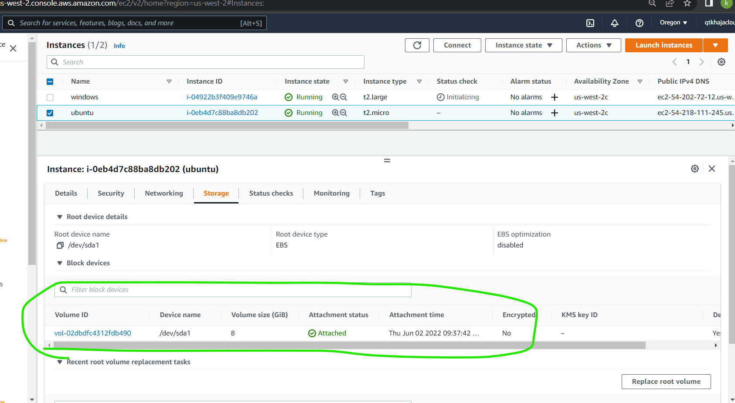Zoom in on the ubuntu instance state
This screenshot has height=403, width=735.
pos(335,113)
